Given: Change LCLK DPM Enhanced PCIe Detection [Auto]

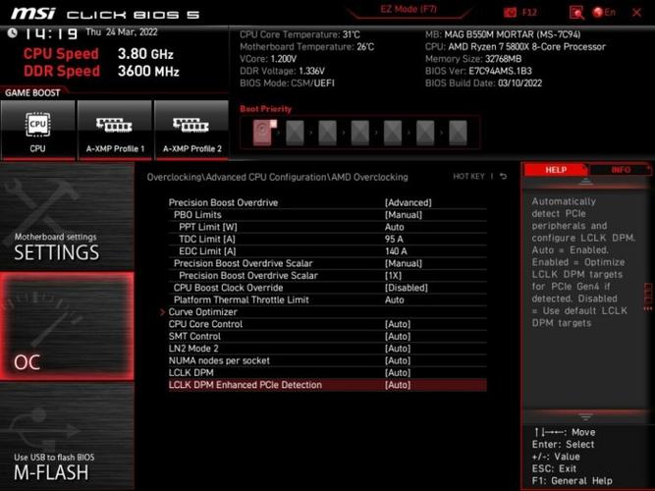Looking at the screenshot, I should click(x=398, y=385).
